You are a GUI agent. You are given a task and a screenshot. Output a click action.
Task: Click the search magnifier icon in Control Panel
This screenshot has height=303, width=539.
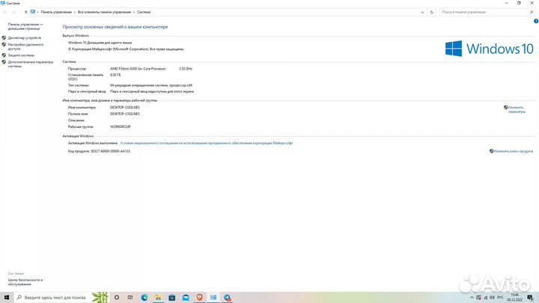click(x=531, y=12)
